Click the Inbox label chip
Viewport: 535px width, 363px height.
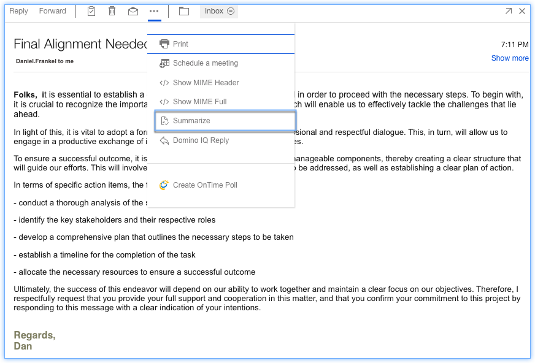click(214, 11)
